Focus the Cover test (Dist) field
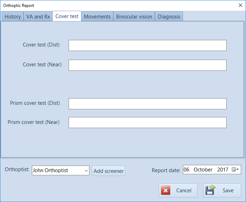Image resolution: width=246 pixels, height=202 pixels. click(147, 45)
